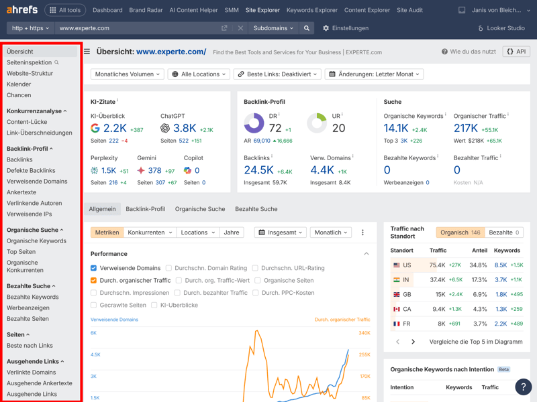This screenshot has width=537, height=402.
Task: Switch to the Organische Suche tab
Action: [199, 209]
